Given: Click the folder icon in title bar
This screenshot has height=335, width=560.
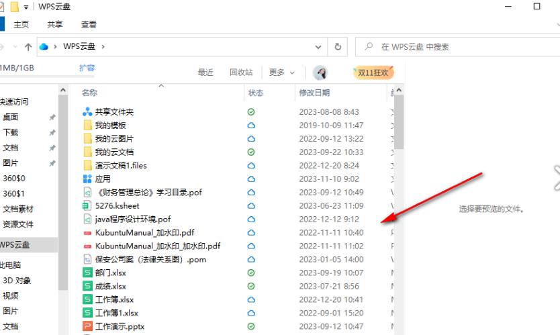Looking at the screenshot, I should [14, 7].
